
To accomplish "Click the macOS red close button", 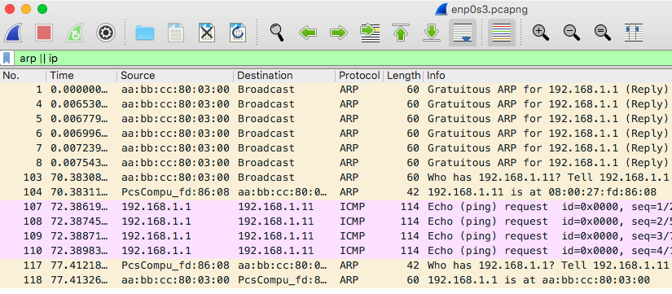I will 10,9.
